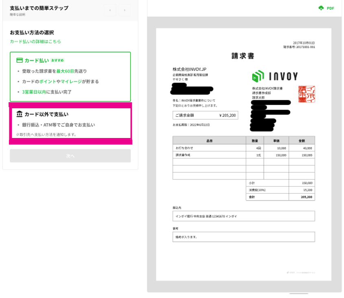This screenshot has height=298, width=344.
Task: Click the 品目 column header
Action: 209,141
